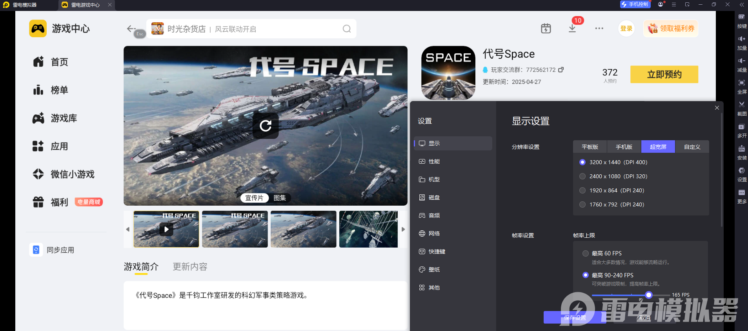Click the 登录 login button
Image resolution: width=748 pixels, height=331 pixels.
pos(626,29)
